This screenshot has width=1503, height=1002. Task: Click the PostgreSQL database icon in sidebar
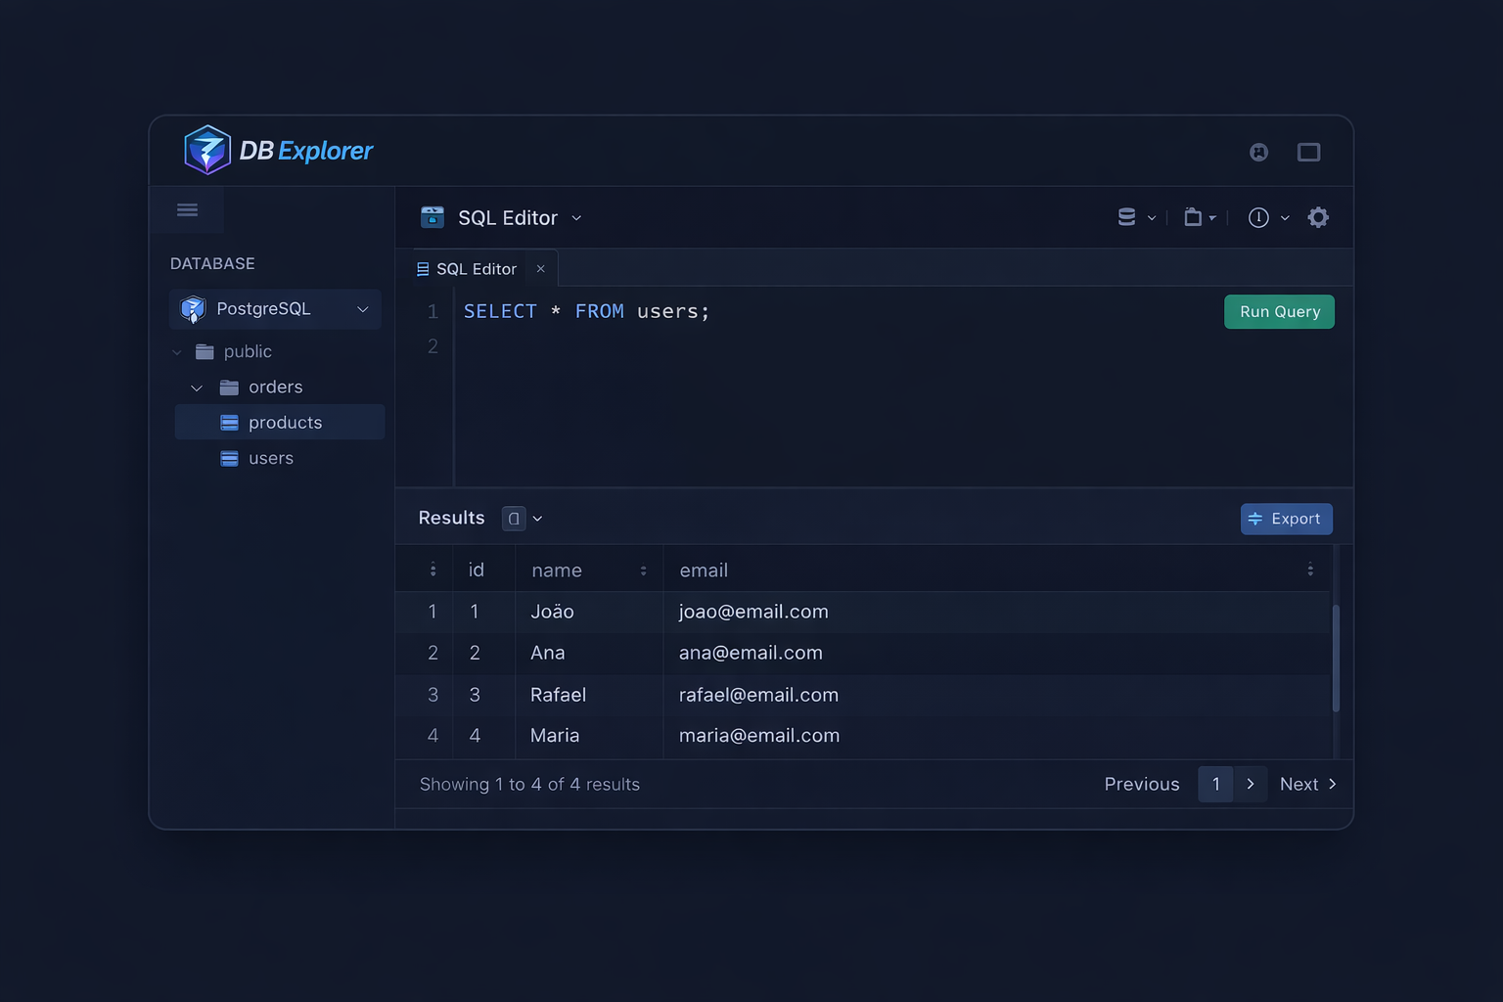(192, 308)
